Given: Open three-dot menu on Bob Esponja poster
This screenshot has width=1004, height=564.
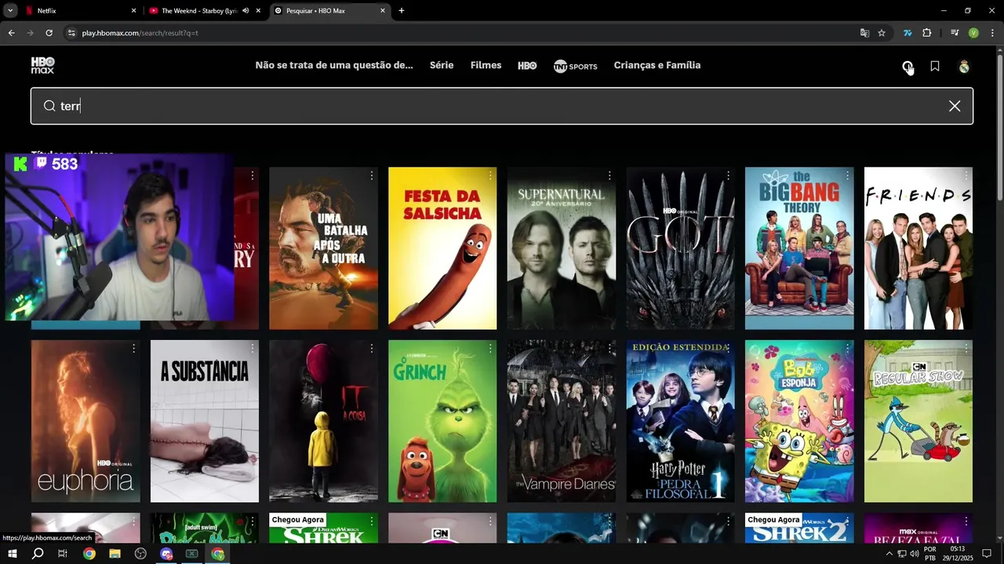Looking at the screenshot, I should tap(847, 348).
